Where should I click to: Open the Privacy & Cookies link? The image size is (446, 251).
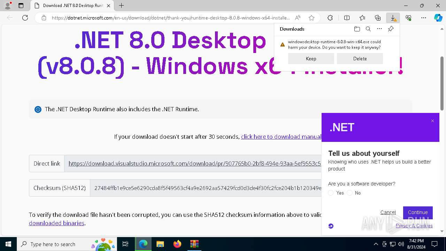tap(414, 226)
